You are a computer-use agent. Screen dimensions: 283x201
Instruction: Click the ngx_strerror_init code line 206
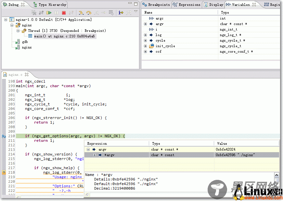coord(66,118)
